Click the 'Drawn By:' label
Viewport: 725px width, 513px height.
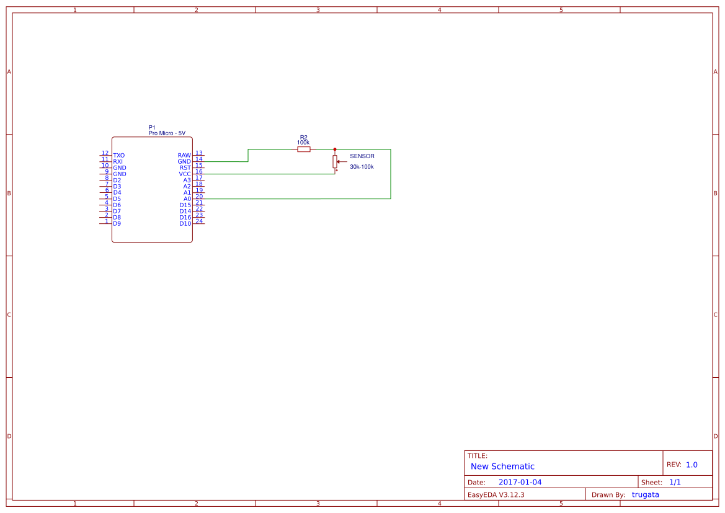[608, 494]
